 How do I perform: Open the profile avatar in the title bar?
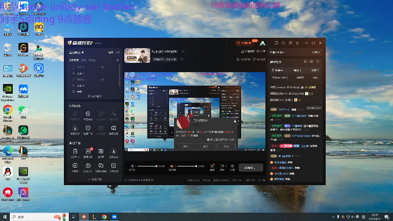point(262,43)
